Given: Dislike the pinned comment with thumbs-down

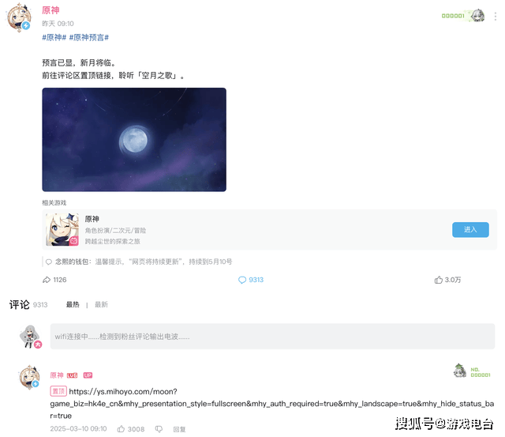Looking at the screenshot, I should pos(159,429).
